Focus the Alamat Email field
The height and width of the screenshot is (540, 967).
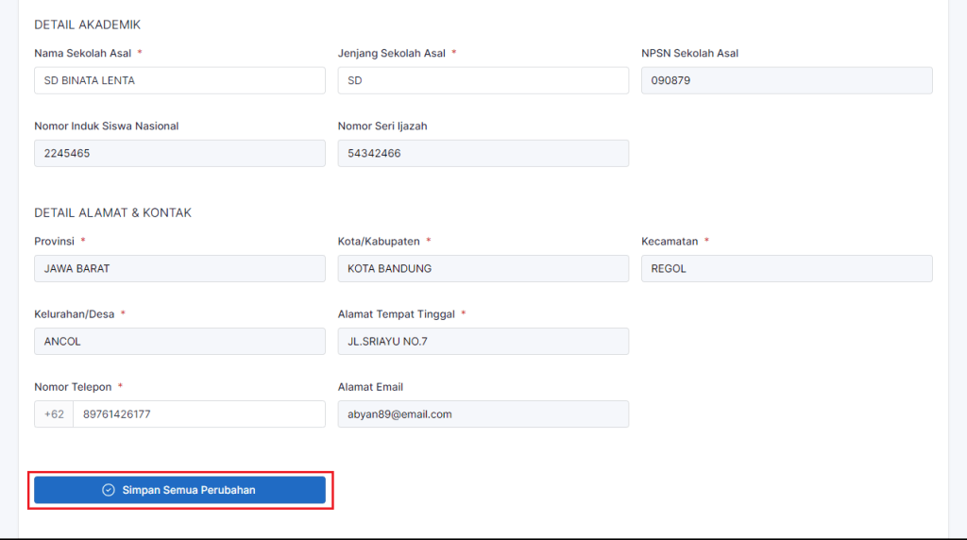tap(483, 413)
